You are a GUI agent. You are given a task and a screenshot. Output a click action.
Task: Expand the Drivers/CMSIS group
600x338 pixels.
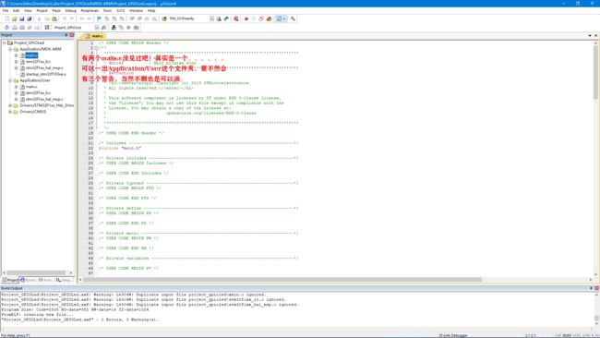pyautogui.click(x=10, y=112)
